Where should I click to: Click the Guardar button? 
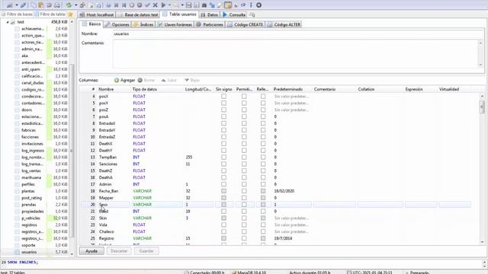click(x=146, y=251)
